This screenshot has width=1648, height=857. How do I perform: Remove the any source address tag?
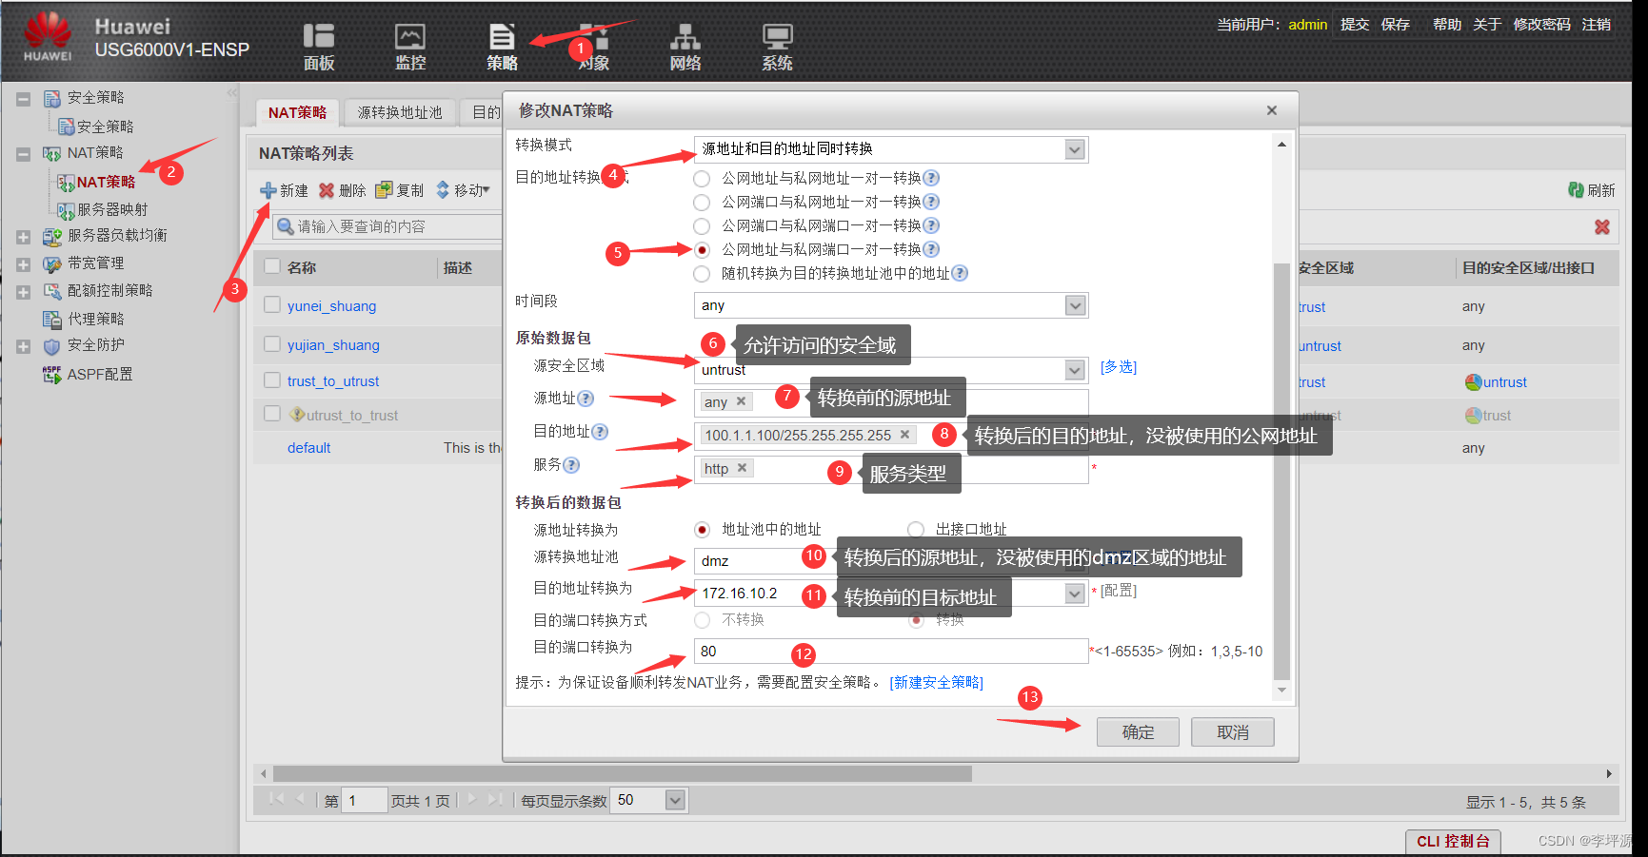(x=741, y=401)
